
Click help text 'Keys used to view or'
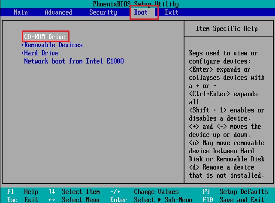223,53
